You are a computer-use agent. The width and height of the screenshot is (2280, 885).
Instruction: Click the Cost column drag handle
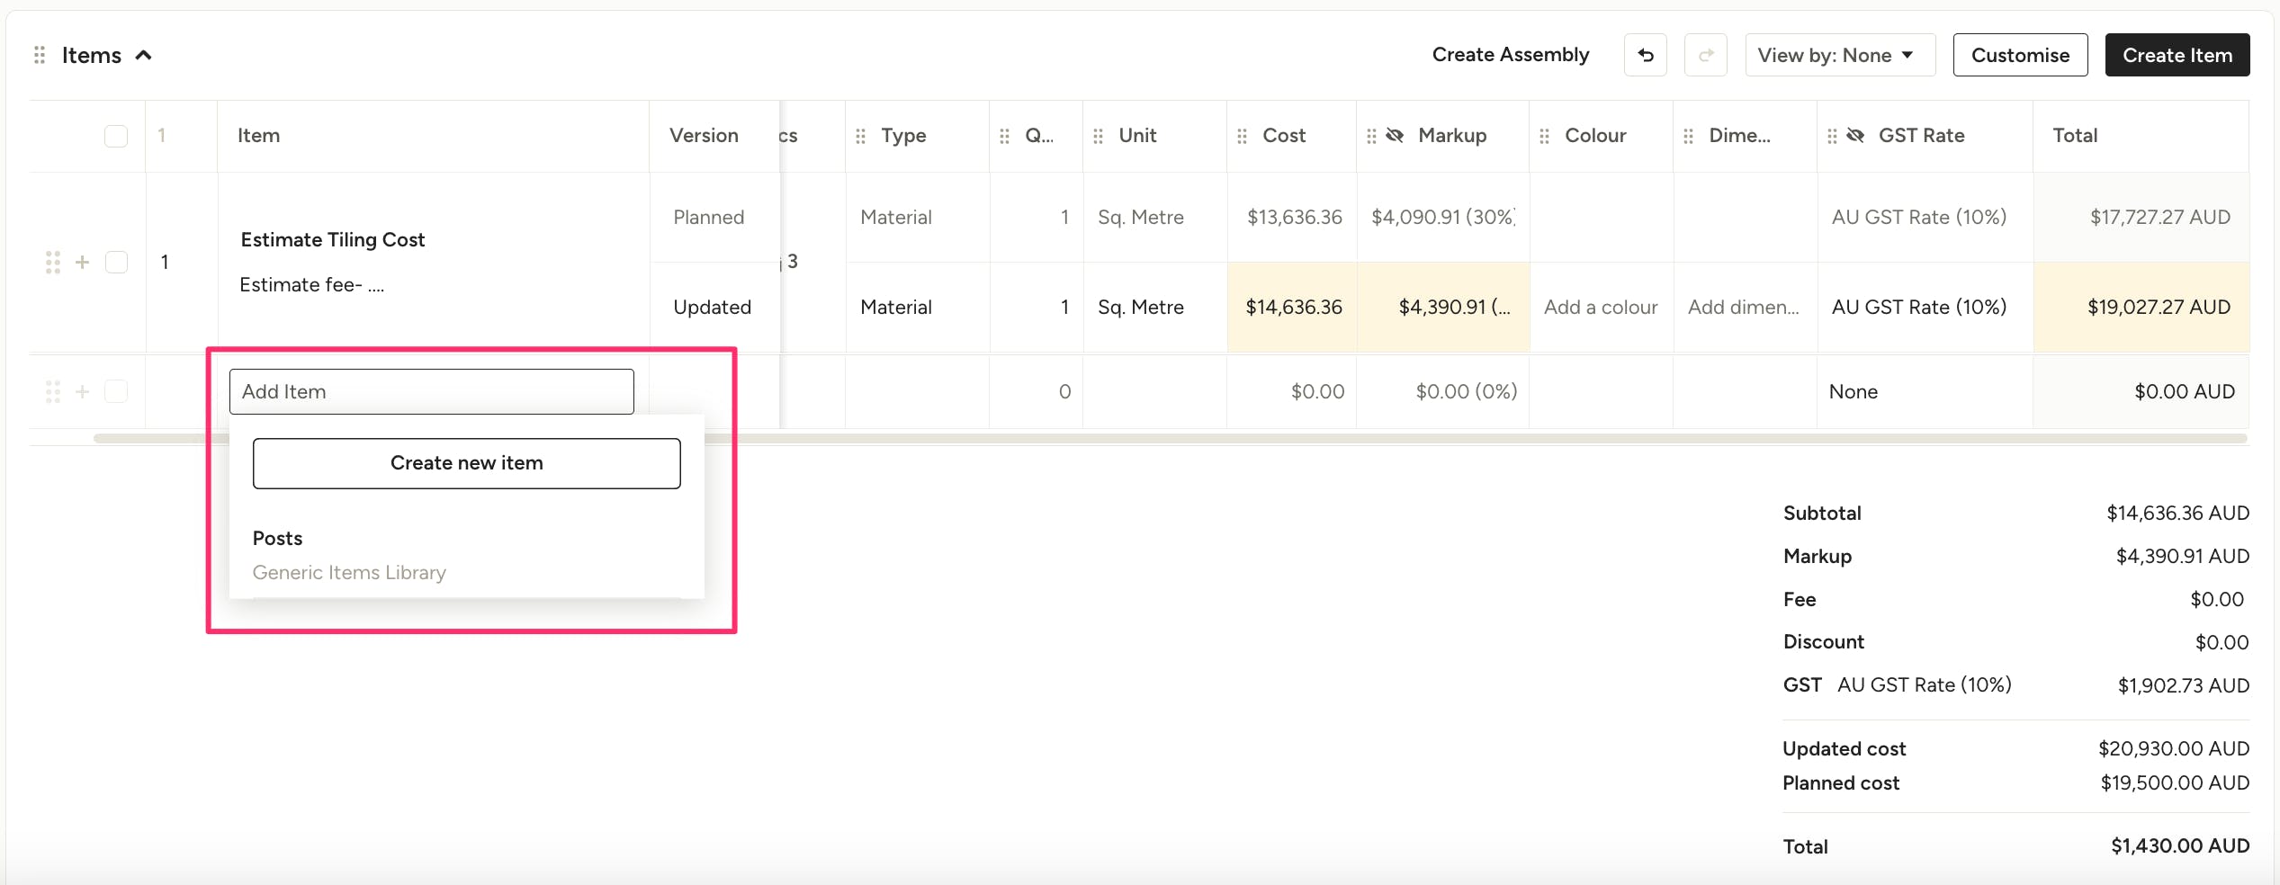[x=1242, y=136]
